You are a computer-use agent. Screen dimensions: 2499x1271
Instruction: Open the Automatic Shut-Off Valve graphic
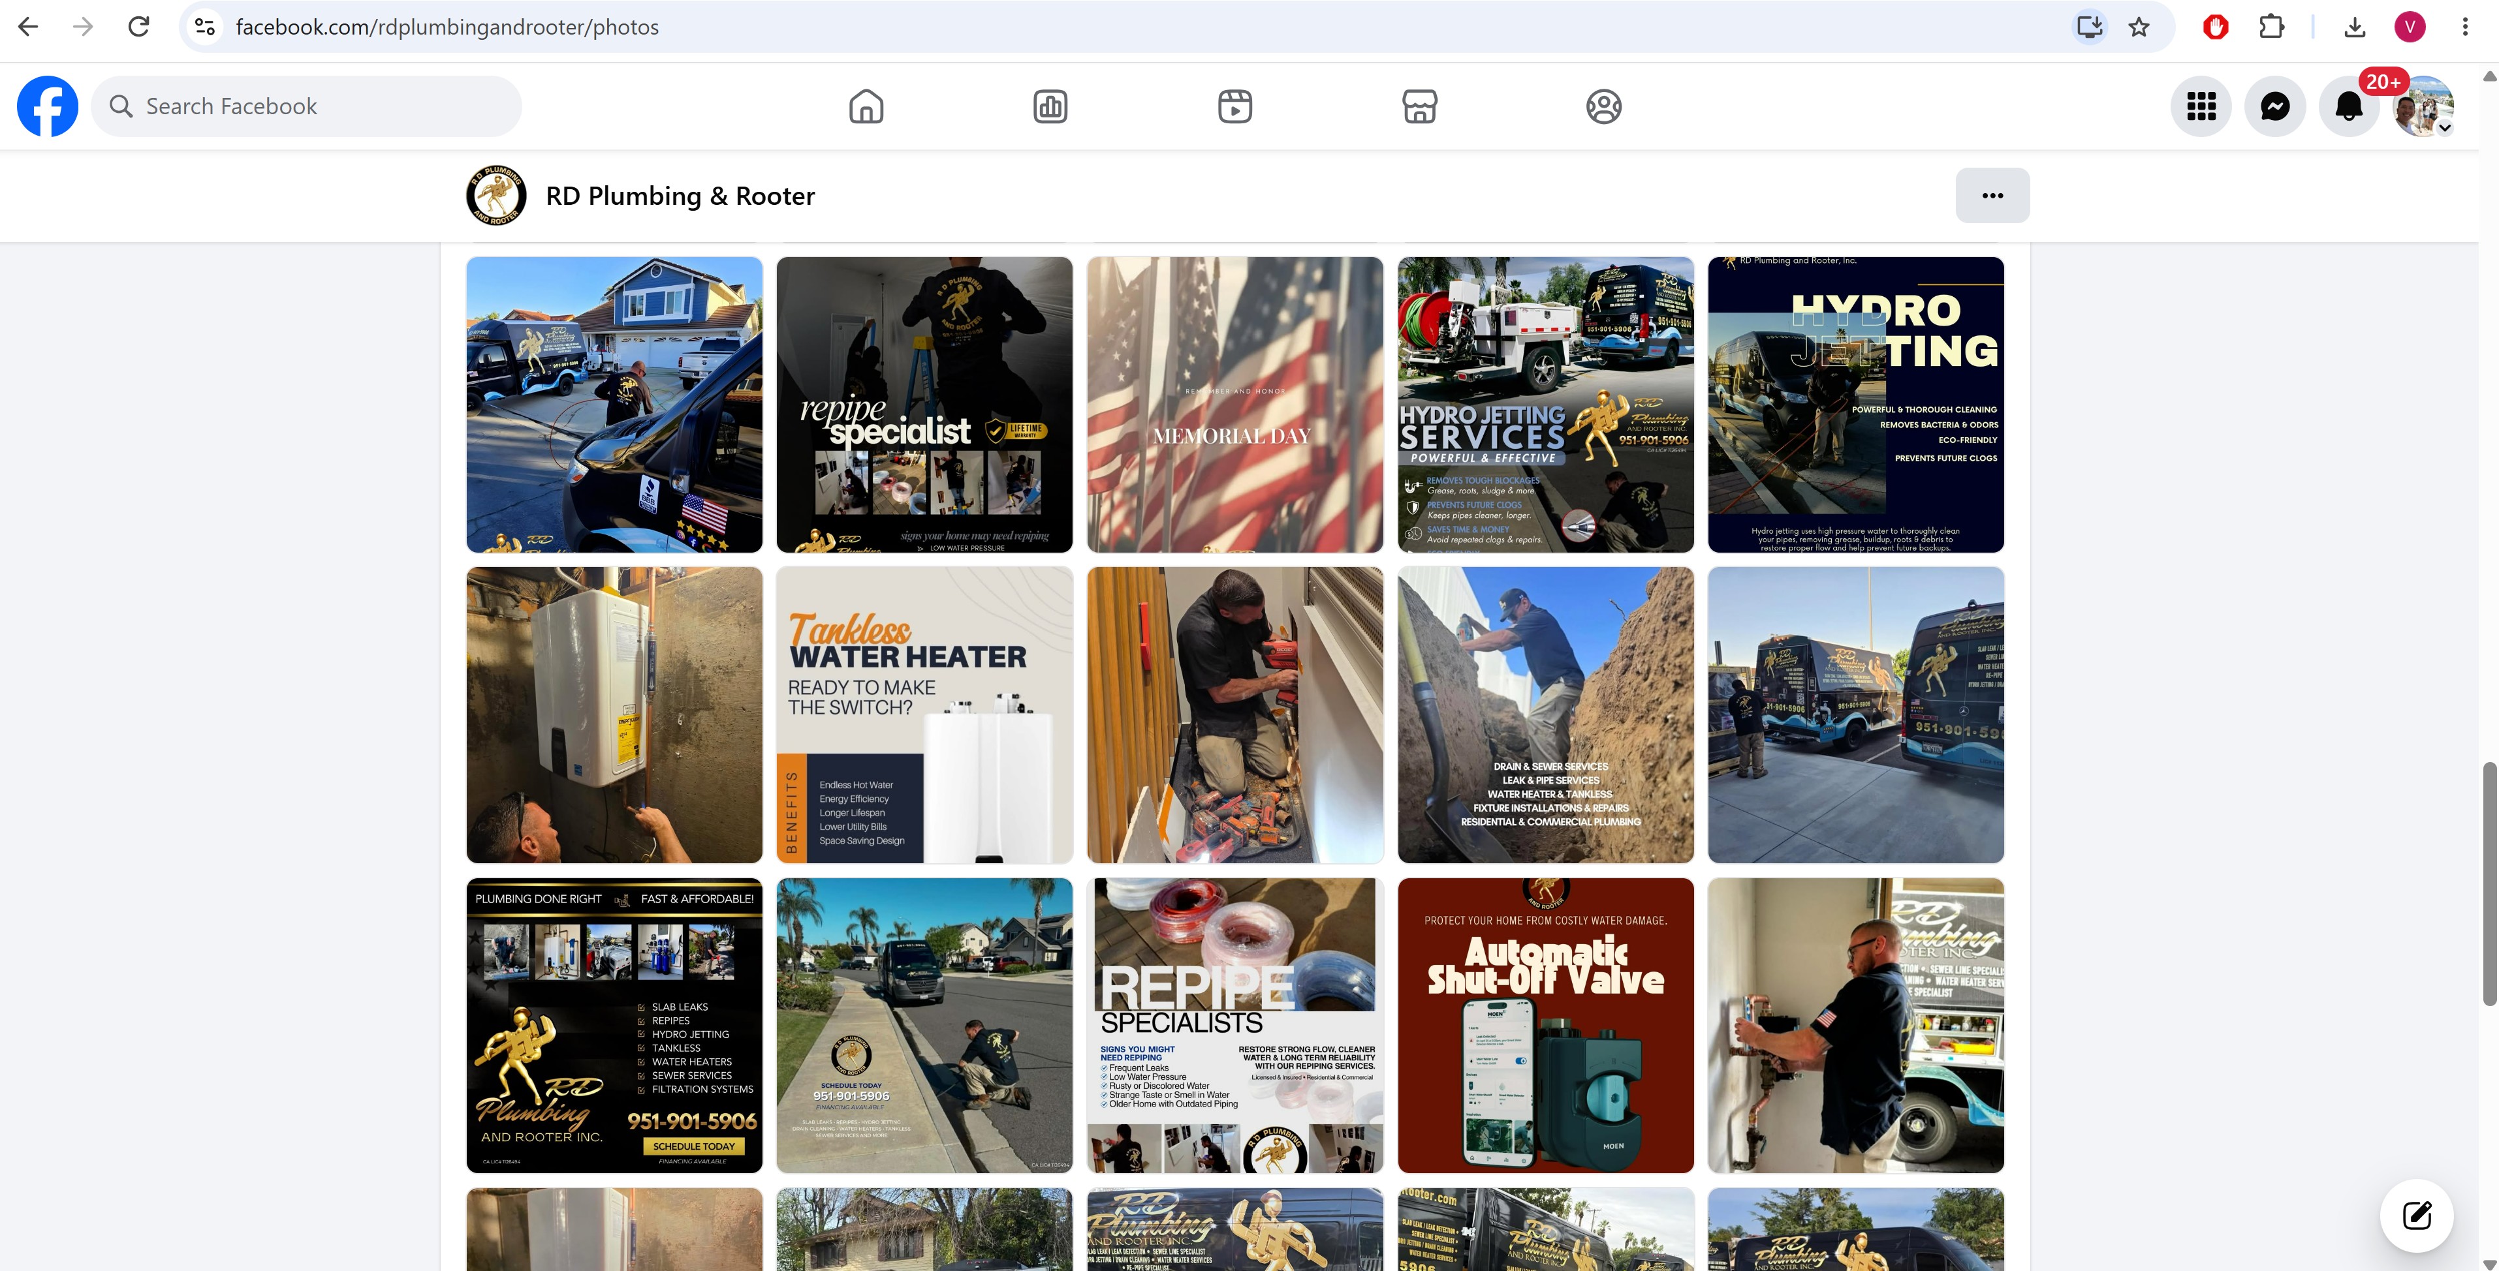tap(1545, 1026)
